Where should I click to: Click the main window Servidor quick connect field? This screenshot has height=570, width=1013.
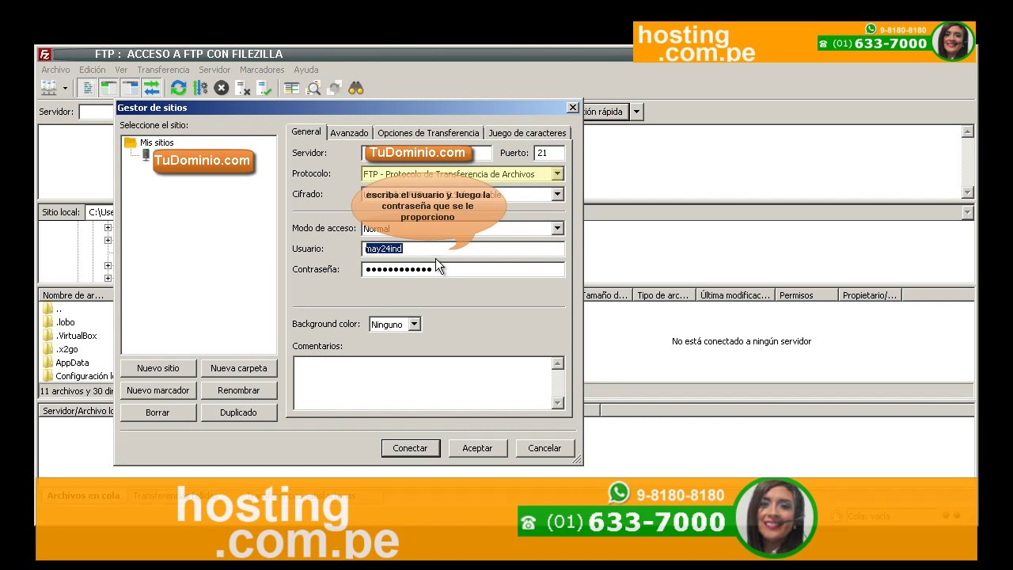pos(97,112)
